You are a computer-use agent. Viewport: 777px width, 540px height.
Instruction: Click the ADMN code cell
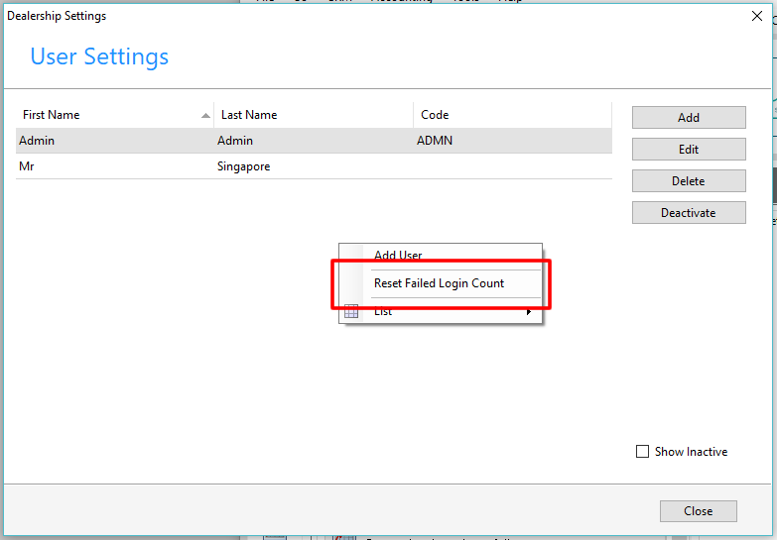435,141
